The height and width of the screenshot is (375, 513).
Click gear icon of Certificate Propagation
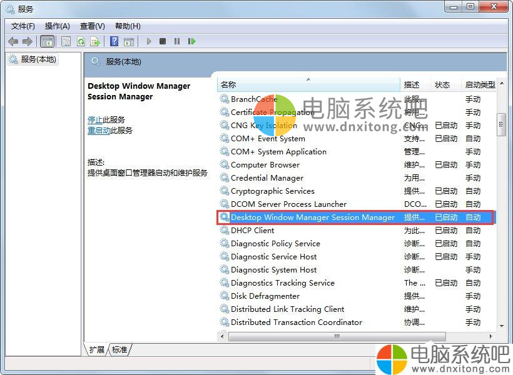[x=225, y=112]
